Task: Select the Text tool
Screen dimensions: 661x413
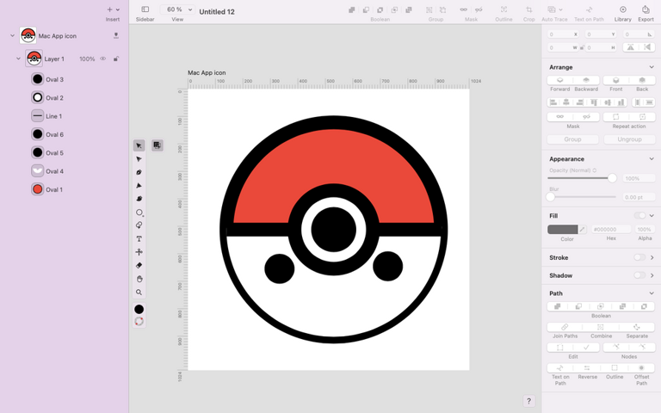Action: [139, 239]
